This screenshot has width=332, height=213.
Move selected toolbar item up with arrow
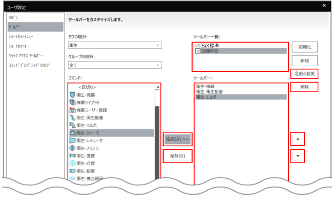[298, 139]
